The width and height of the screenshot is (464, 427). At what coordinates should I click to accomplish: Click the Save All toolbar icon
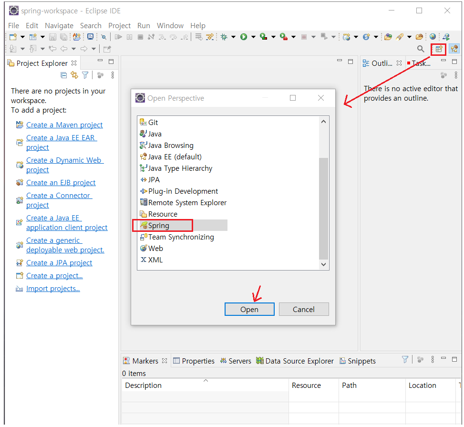(x=63, y=37)
